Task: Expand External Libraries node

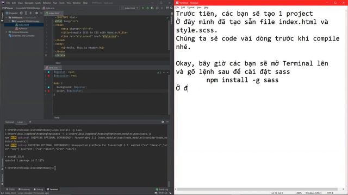Action: coord(7,32)
